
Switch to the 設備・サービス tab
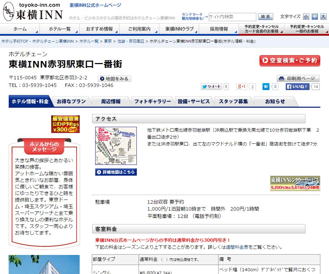coord(194,101)
